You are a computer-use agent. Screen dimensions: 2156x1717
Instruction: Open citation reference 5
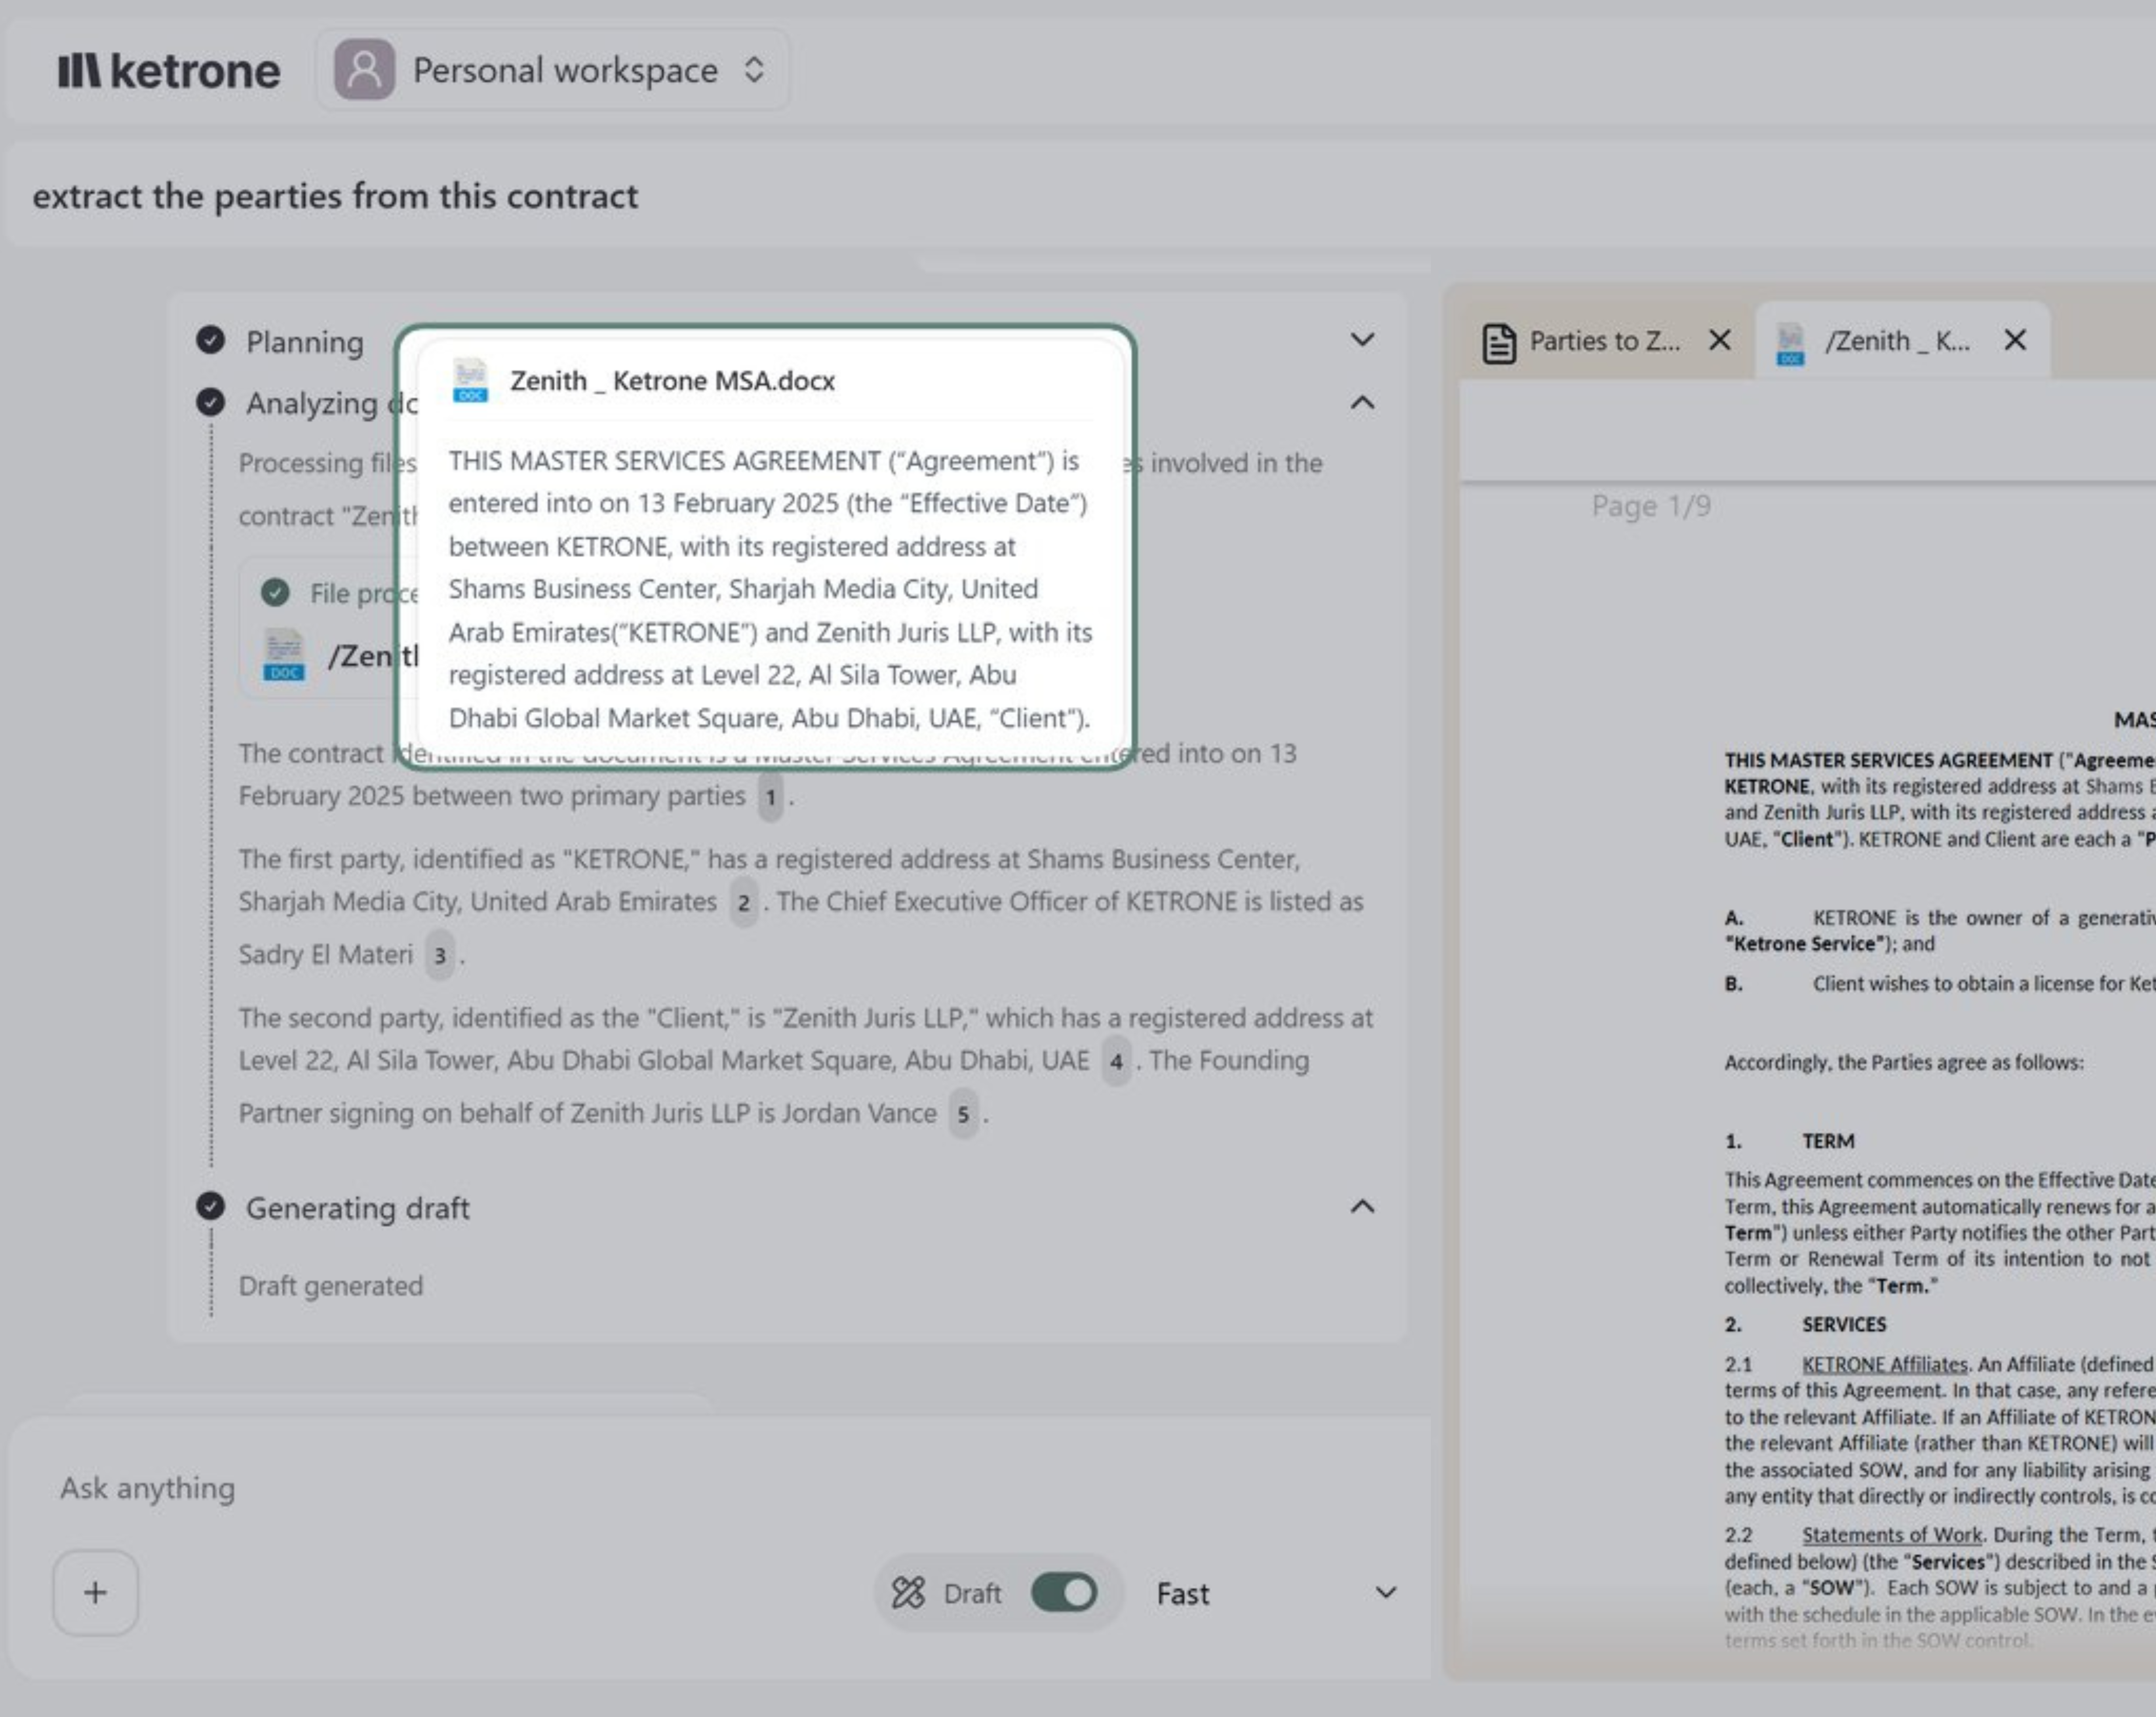point(963,1114)
